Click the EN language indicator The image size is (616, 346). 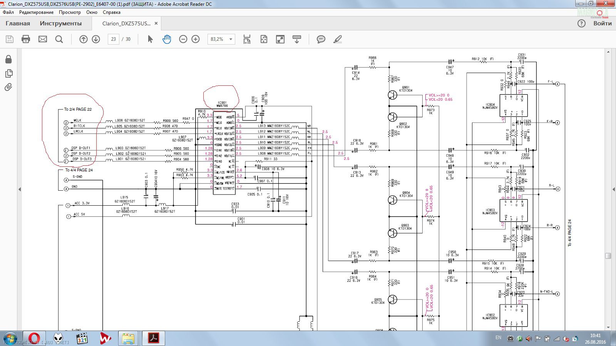pyautogui.click(x=499, y=338)
